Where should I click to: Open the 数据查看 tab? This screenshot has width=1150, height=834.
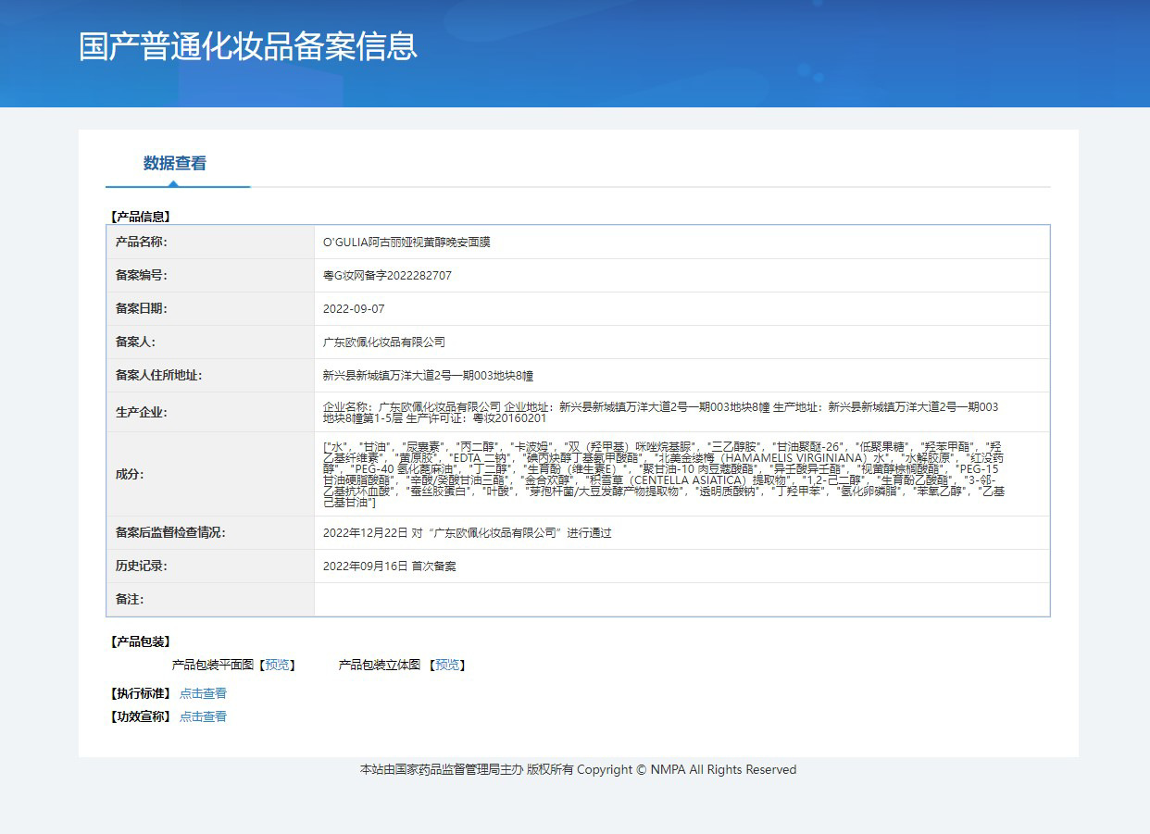point(175,164)
